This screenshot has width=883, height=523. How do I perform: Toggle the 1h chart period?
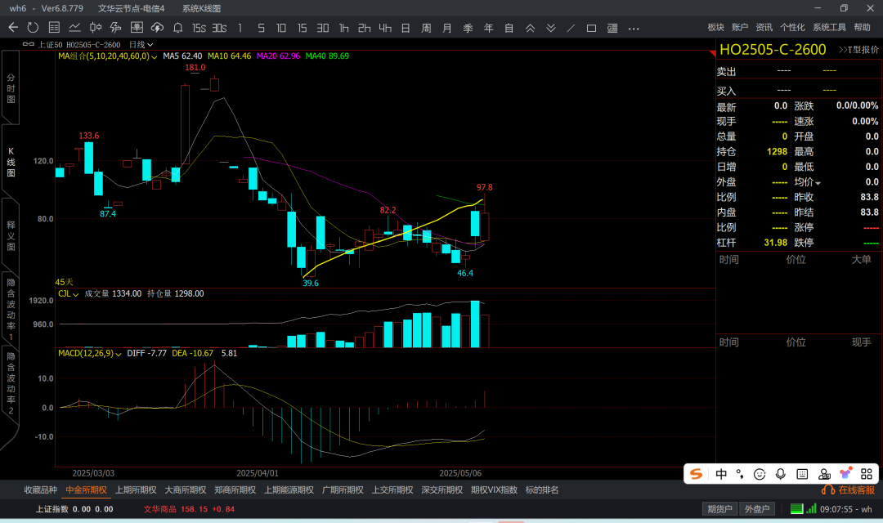(x=343, y=28)
